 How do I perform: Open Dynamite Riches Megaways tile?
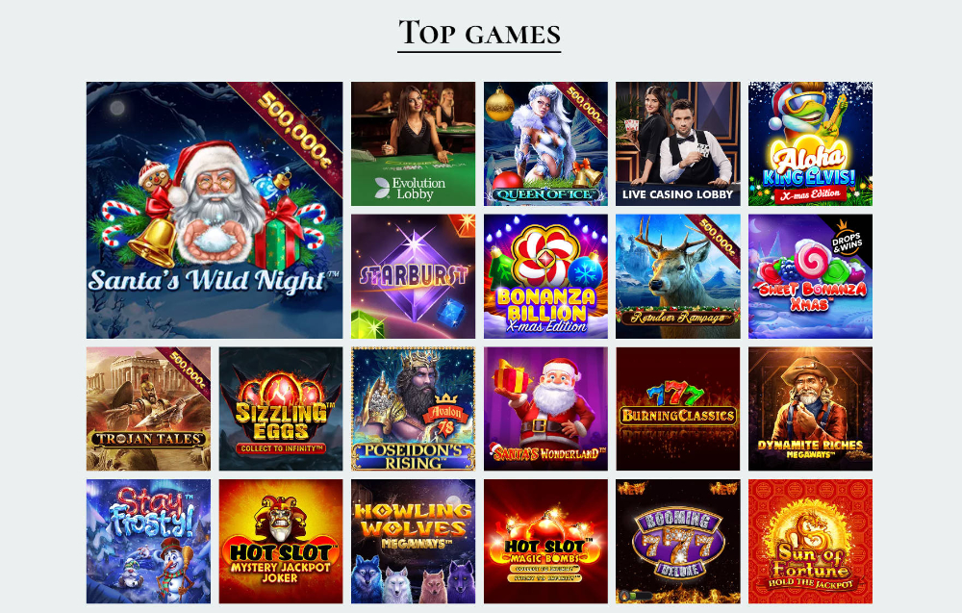810,409
